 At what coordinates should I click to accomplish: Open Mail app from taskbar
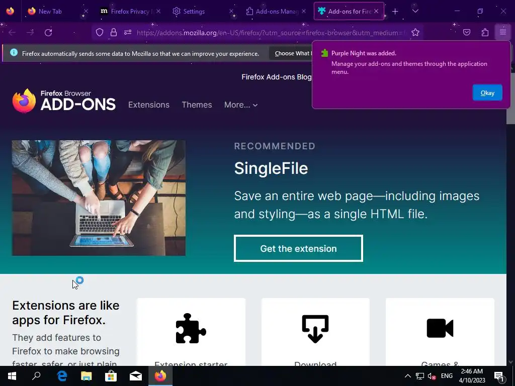[x=136, y=376]
